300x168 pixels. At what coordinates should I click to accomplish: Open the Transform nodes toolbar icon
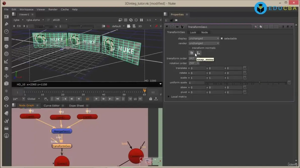point(6,76)
